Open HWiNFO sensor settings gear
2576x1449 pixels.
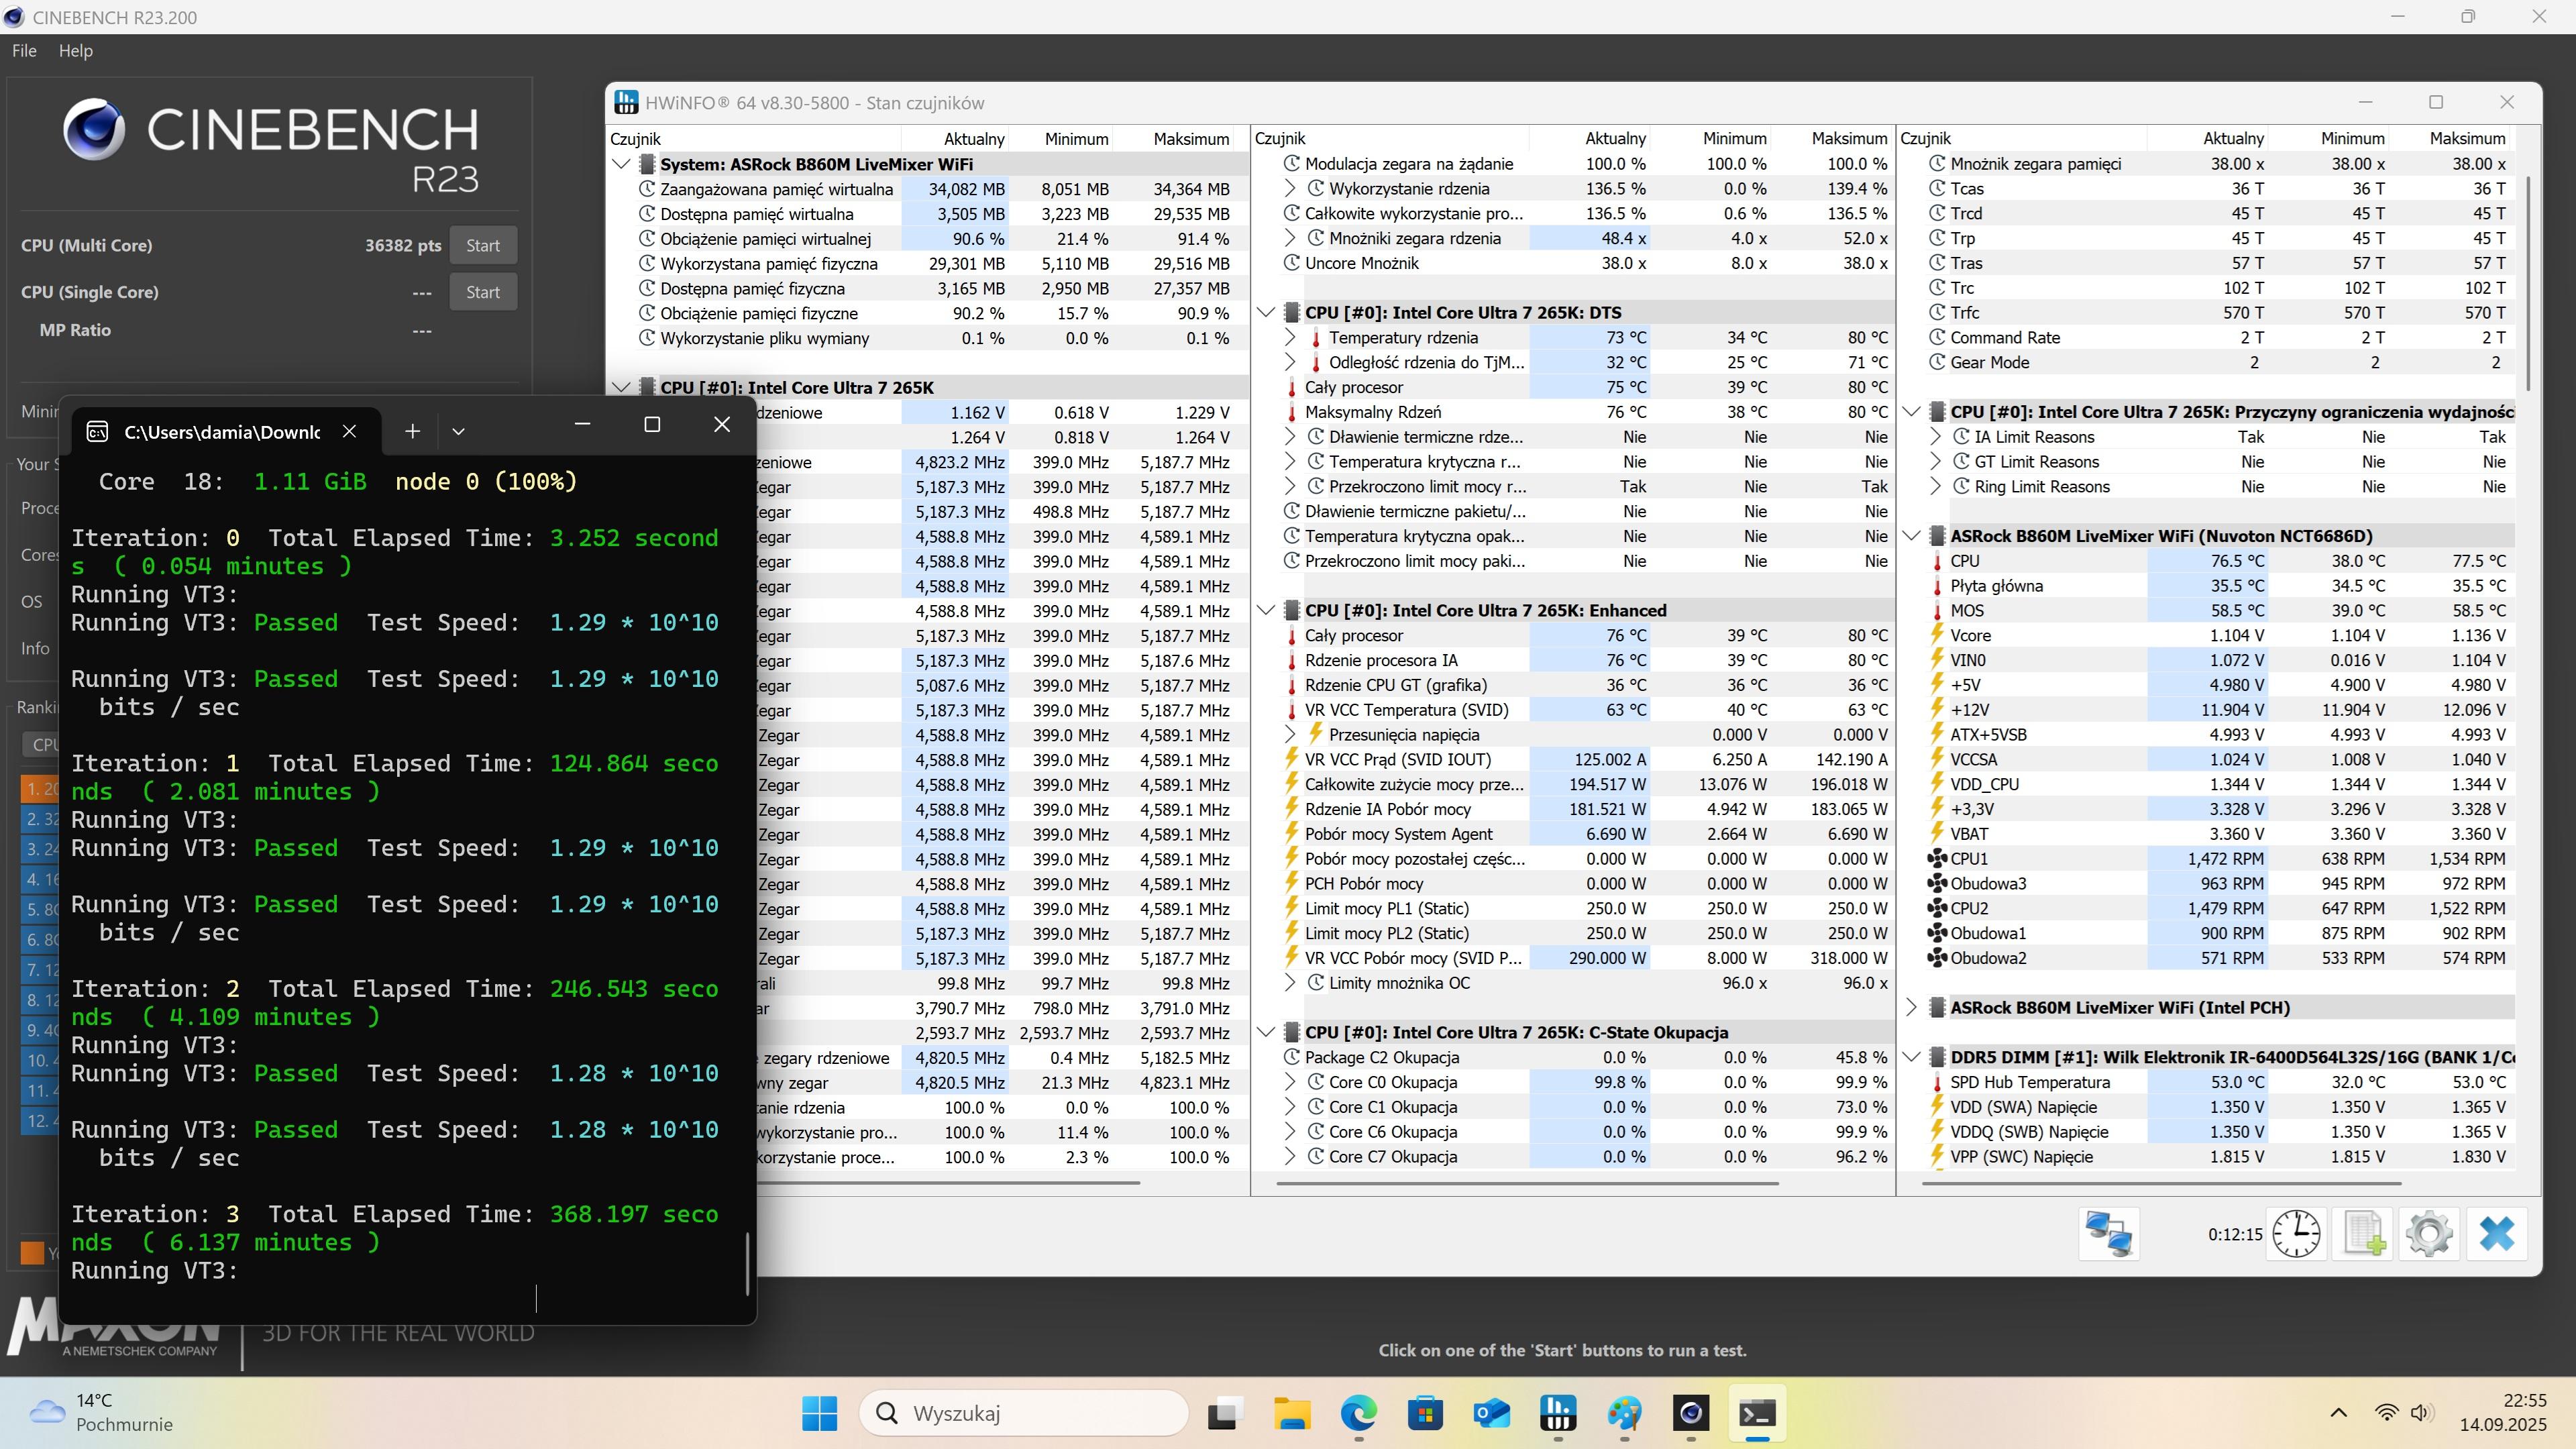click(x=2430, y=1233)
